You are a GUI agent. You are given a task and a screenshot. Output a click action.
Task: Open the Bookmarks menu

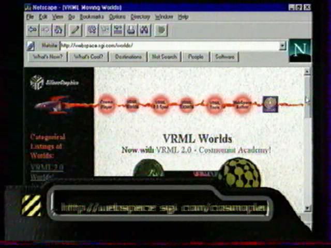pyautogui.click(x=92, y=17)
